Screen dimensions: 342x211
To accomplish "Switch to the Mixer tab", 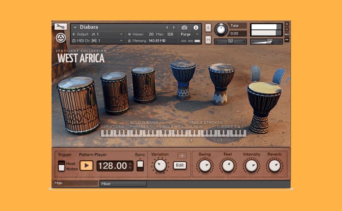I will (123, 184).
